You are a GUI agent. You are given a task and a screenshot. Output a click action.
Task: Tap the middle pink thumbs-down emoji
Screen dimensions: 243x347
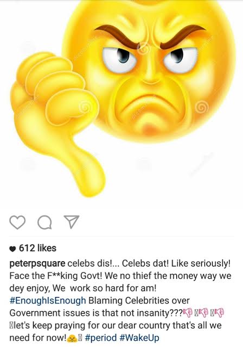(203, 313)
